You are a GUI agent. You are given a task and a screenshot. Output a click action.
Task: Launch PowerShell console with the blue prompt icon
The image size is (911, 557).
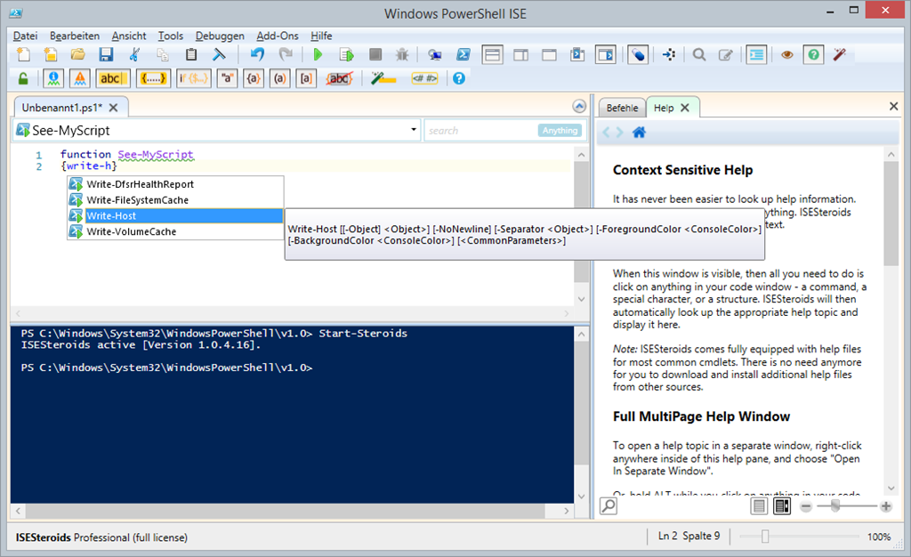click(463, 54)
